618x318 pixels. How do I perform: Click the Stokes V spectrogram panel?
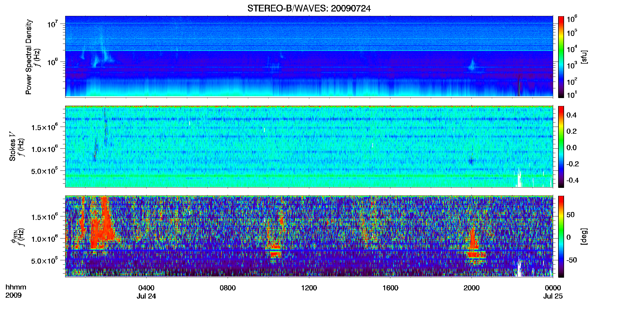coord(309,147)
